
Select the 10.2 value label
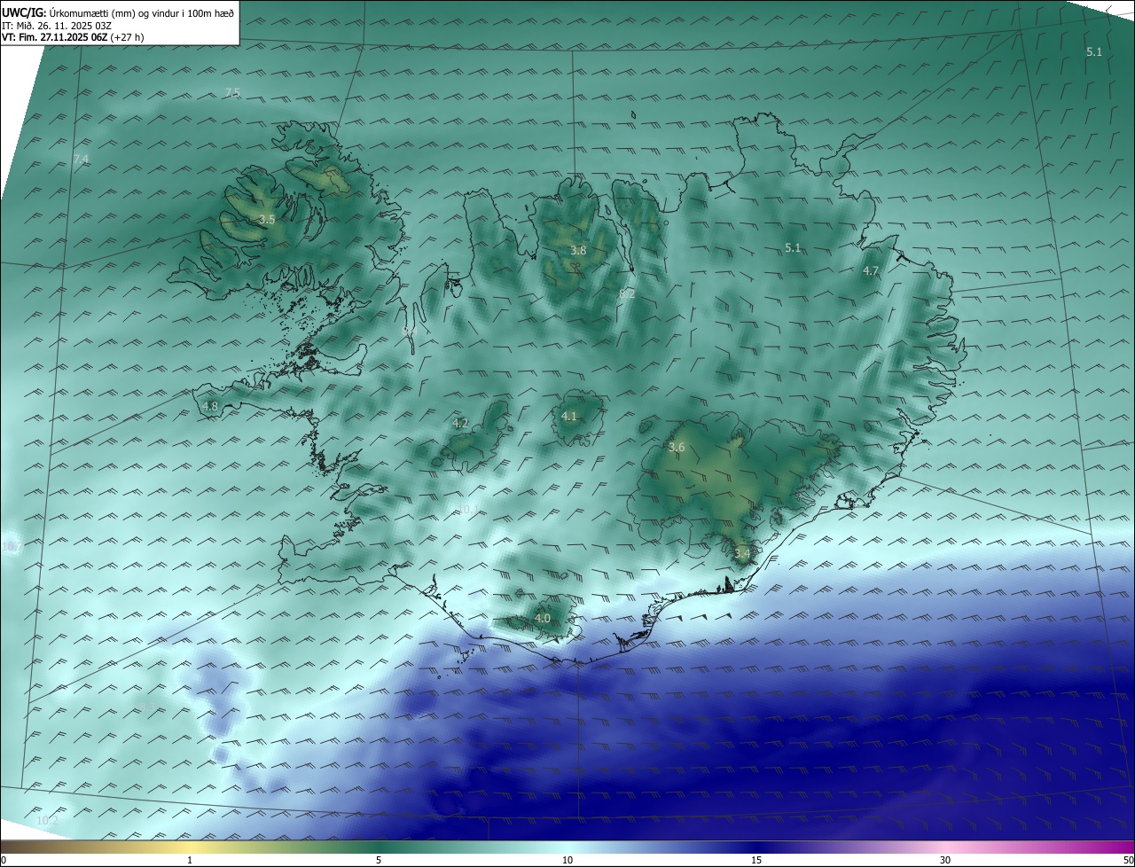pos(47,820)
